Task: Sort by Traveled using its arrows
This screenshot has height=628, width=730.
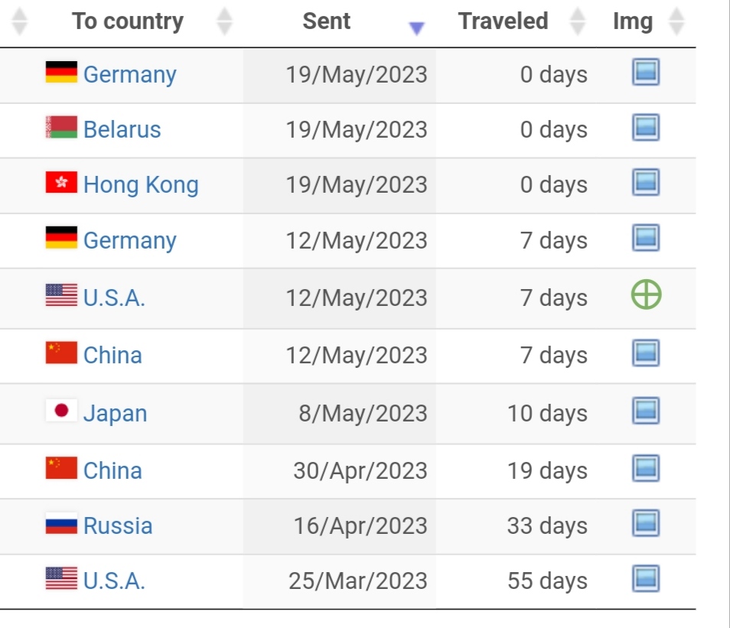Action: pyautogui.click(x=577, y=21)
